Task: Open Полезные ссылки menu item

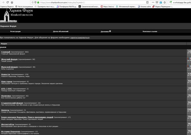Action: [x=150, y=32]
